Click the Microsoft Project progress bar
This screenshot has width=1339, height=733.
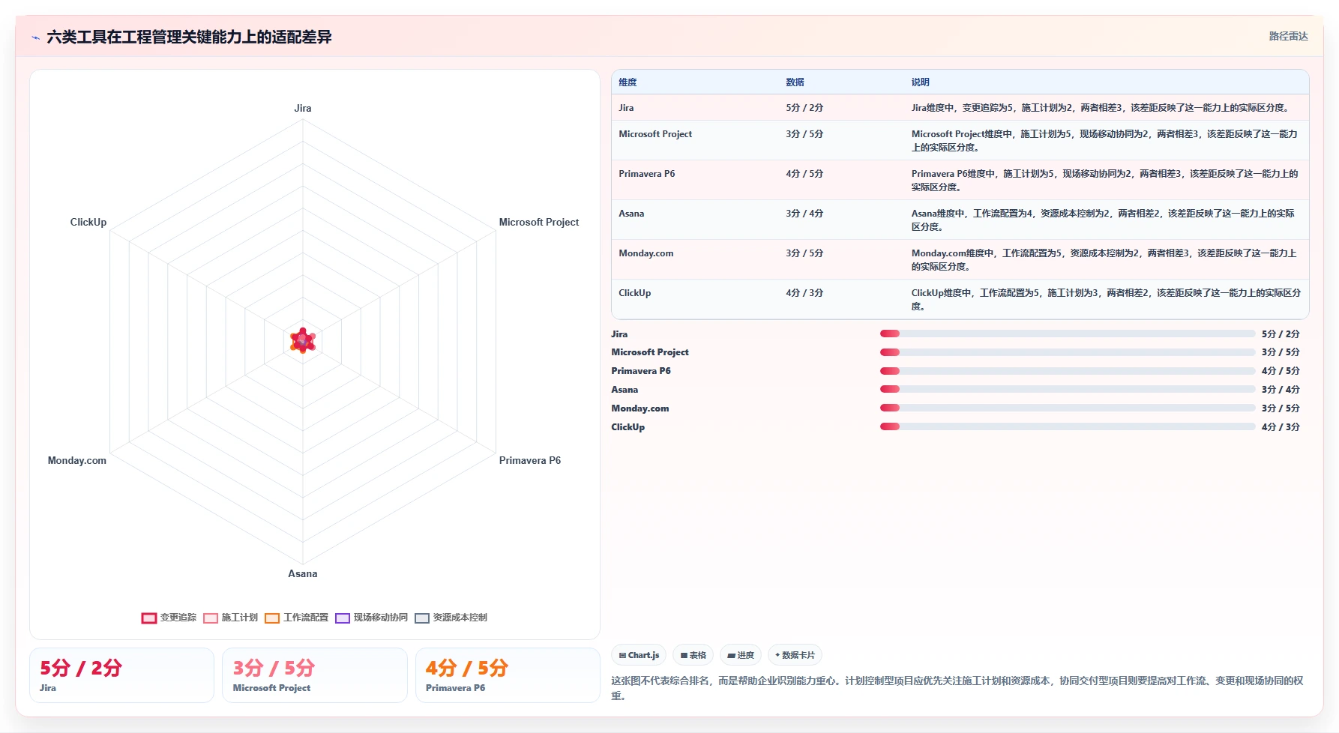coord(1068,352)
